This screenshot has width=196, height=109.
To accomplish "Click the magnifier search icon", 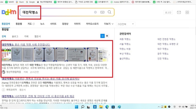I will coord(109,12).
